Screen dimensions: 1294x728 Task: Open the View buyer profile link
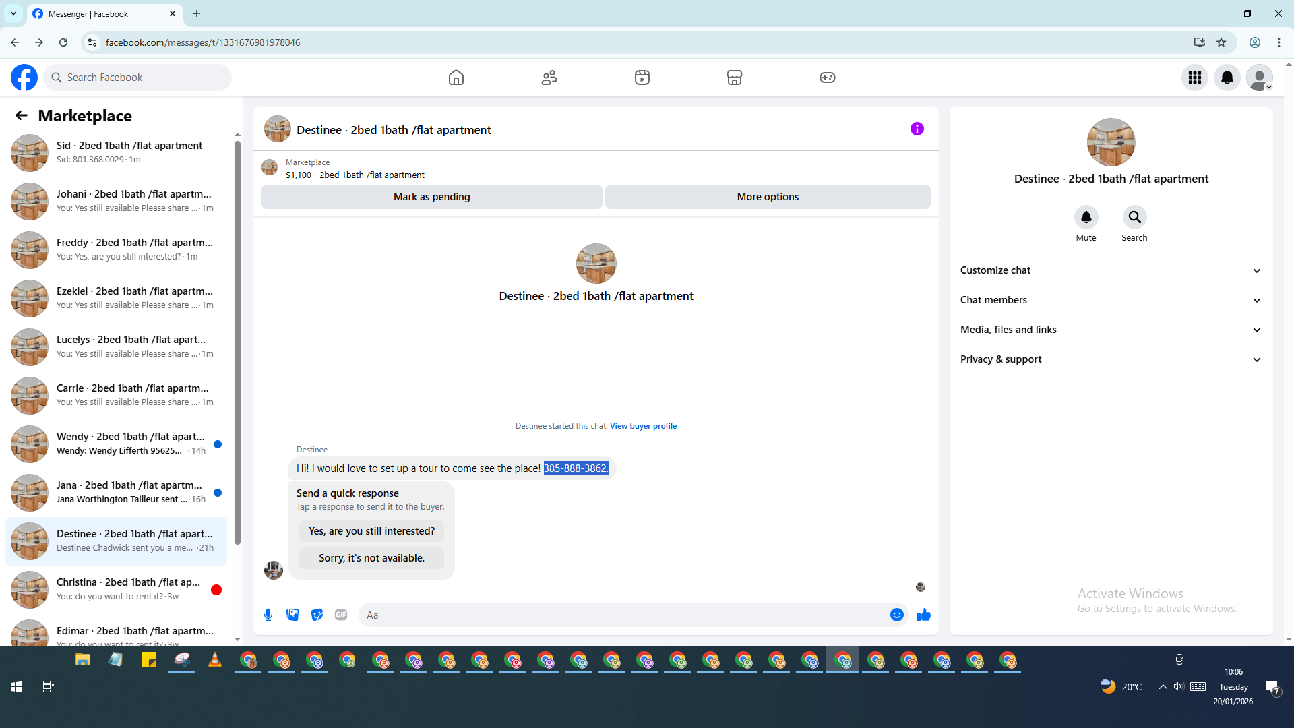[x=643, y=426]
